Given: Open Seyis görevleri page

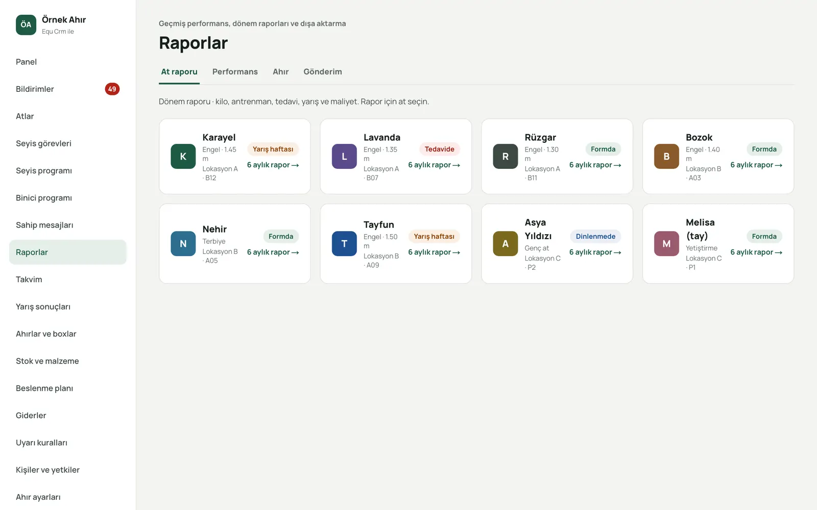Looking at the screenshot, I should 67,143.
